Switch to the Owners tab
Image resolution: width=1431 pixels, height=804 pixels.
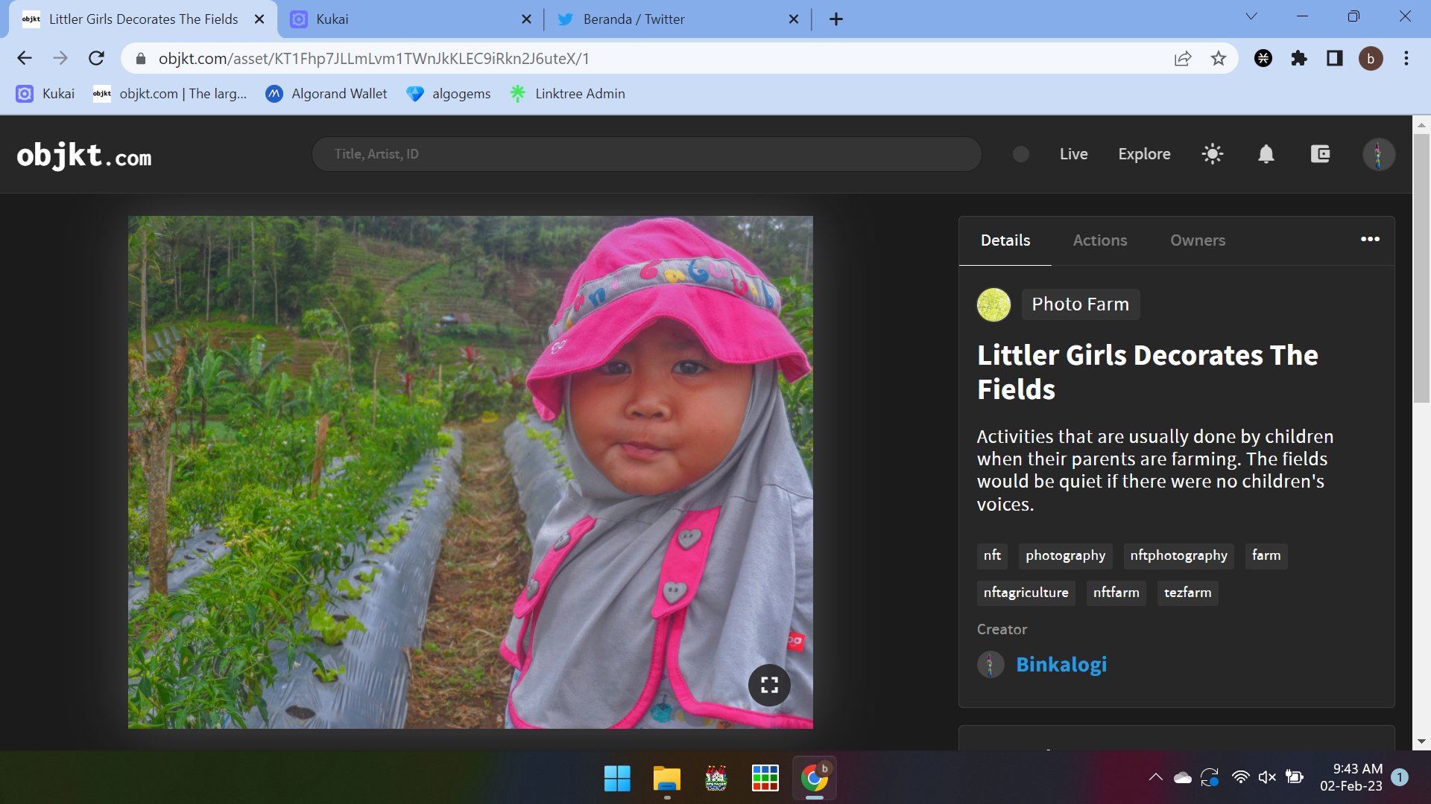[x=1197, y=240]
